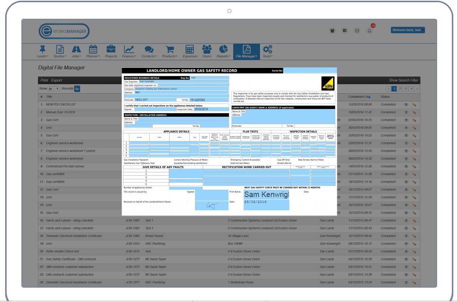Go to page 4 of results
The image size is (457, 302).
412,89
